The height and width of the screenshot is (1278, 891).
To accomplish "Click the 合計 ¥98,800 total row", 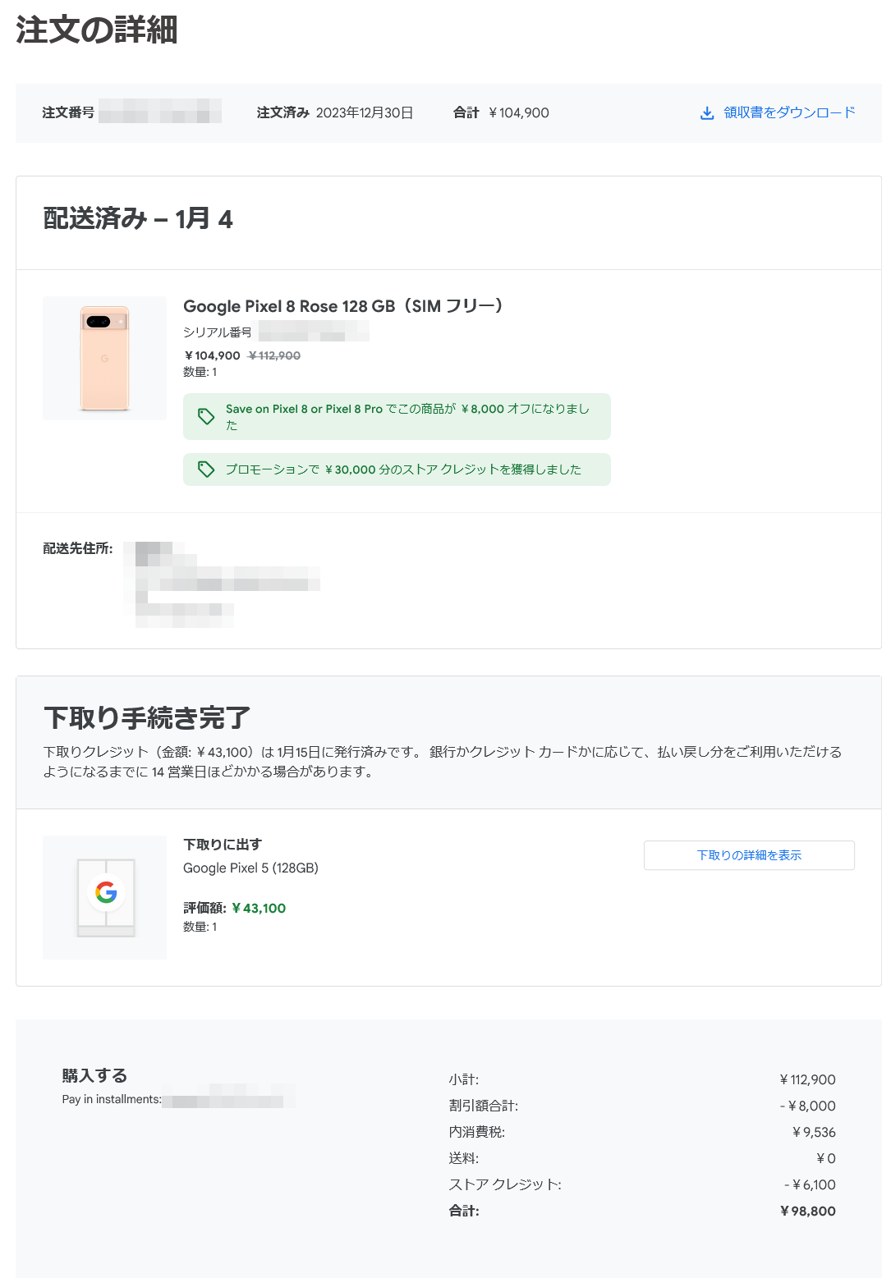I will [x=641, y=1211].
